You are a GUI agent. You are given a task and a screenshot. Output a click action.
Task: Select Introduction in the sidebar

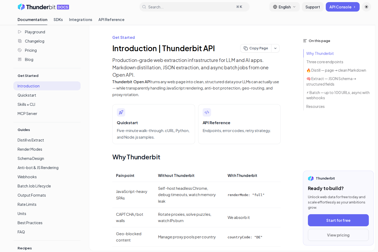coord(47,86)
